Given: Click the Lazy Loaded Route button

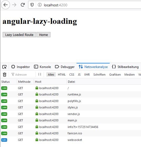Looking at the screenshot, I should coord(19,35).
